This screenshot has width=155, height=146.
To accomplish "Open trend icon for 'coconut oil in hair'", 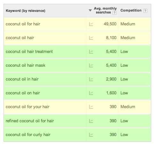I will (x=91, y=79).
